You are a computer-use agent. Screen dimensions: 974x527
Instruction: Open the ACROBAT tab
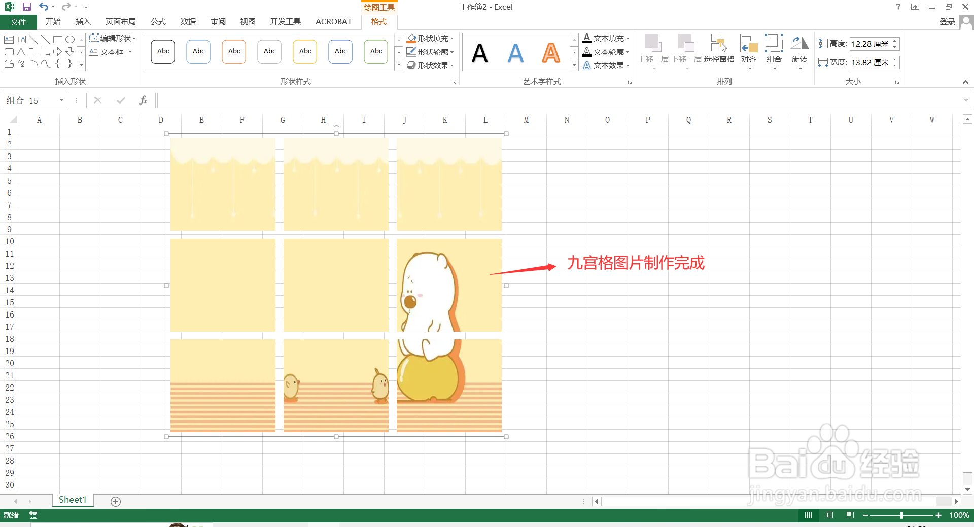click(x=334, y=22)
